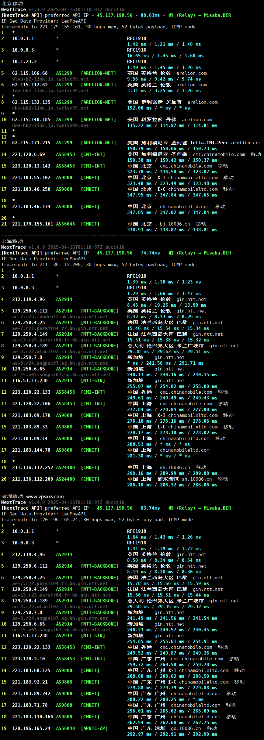Click hostname ae-7.r23.londen12.uk.bb.gin.ntt.net
This screenshot has width=264, height=740.
tap(60, 317)
